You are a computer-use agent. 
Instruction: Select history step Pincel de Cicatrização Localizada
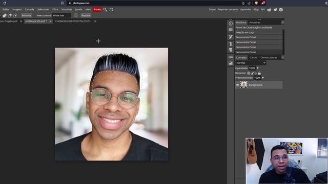point(258,27)
